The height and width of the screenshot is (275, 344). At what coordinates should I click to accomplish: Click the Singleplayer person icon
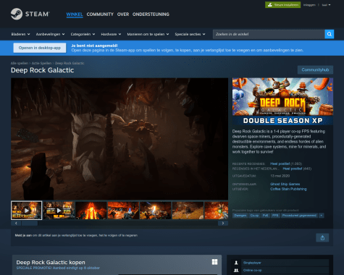click(x=236, y=263)
